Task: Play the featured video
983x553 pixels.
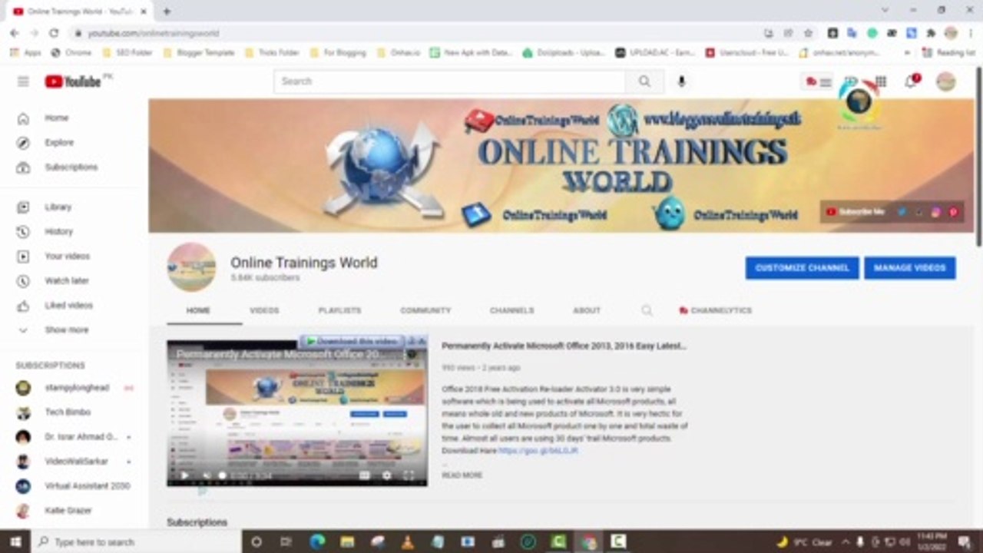Action: 184,475
